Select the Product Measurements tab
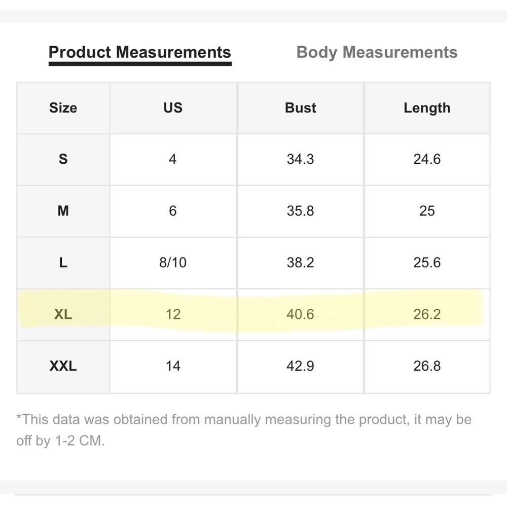This screenshot has width=507, height=507. click(140, 52)
